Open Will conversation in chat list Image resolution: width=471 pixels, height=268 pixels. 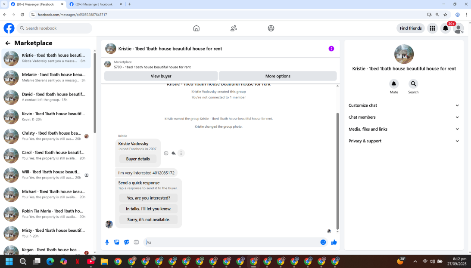[46, 175]
